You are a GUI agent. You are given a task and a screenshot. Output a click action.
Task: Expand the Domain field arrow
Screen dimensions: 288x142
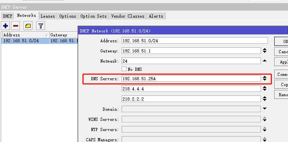(x=264, y=109)
